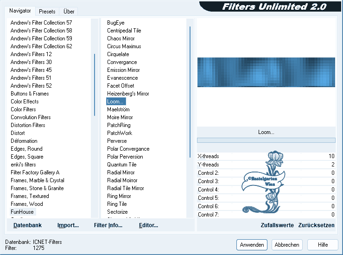Select Distortion Filters category
This screenshot has width=343, height=255.
click(28, 125)
